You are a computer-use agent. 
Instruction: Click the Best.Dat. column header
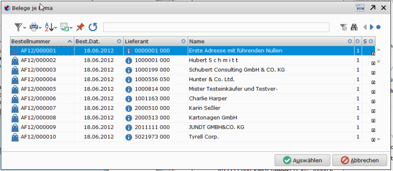coord(99,41)
